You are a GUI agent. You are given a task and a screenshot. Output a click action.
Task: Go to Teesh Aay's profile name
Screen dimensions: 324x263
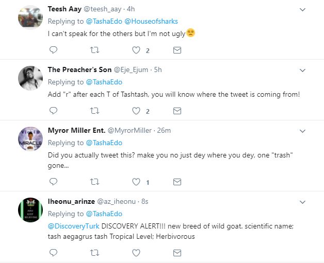[x=63, y=9]
